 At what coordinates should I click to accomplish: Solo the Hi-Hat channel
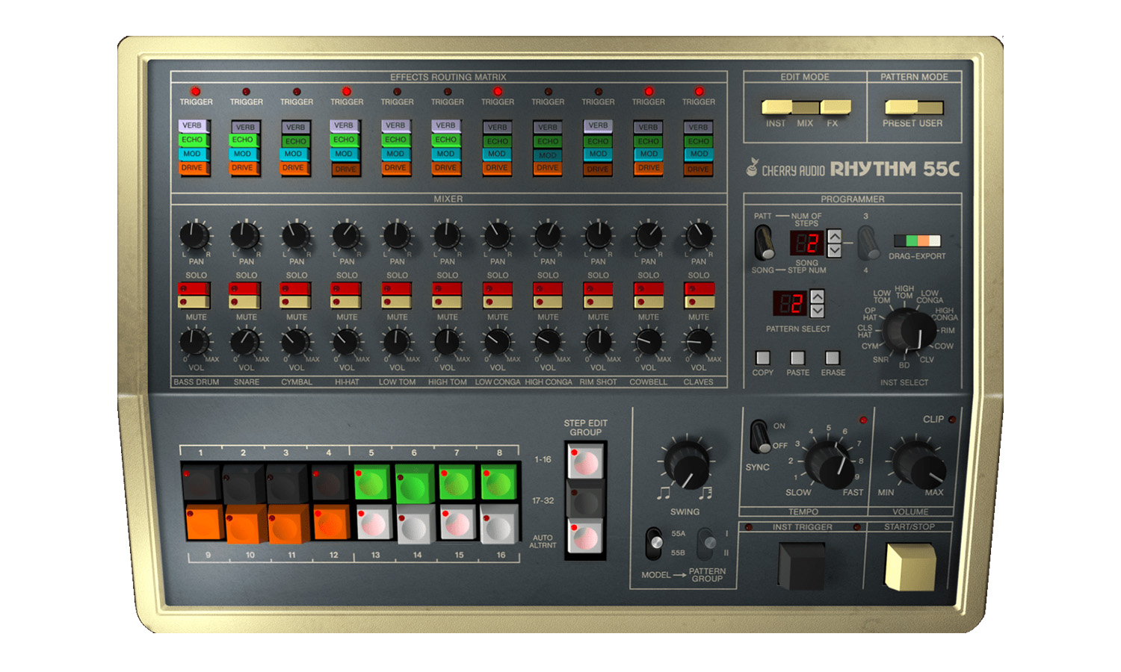(x=345, y=289)
